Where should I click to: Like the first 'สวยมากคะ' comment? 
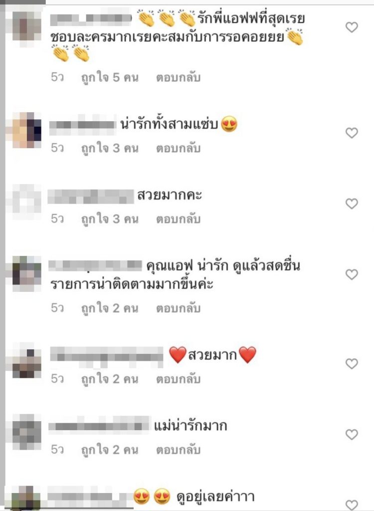(x=352, y=204)
